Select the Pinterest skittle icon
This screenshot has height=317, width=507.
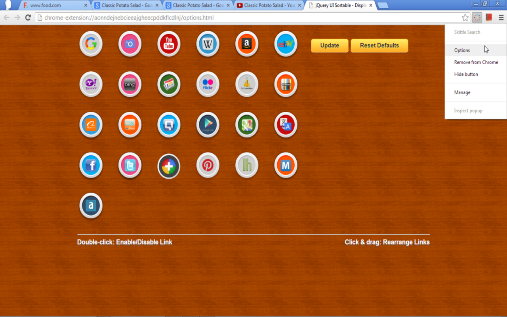point(208,166)
